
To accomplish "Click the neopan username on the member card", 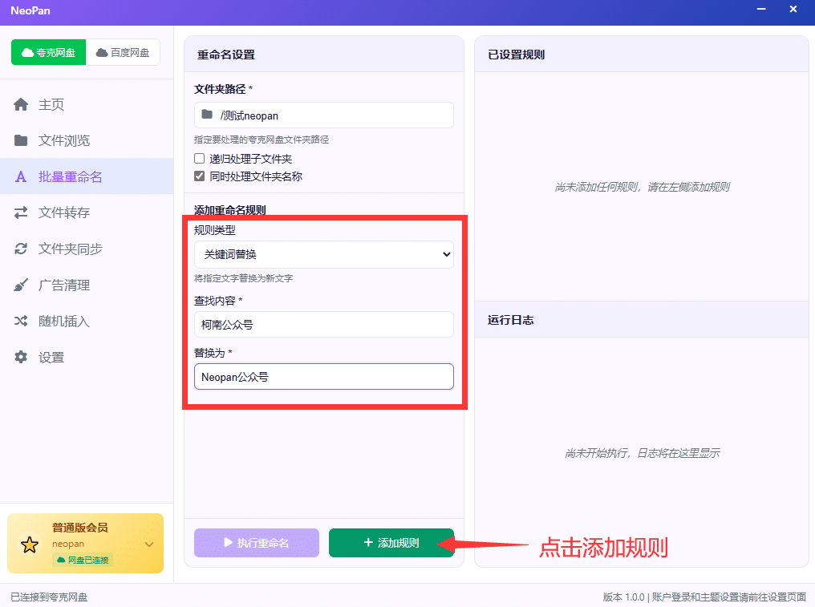I will pyautogui.click(x=68, y=544).
